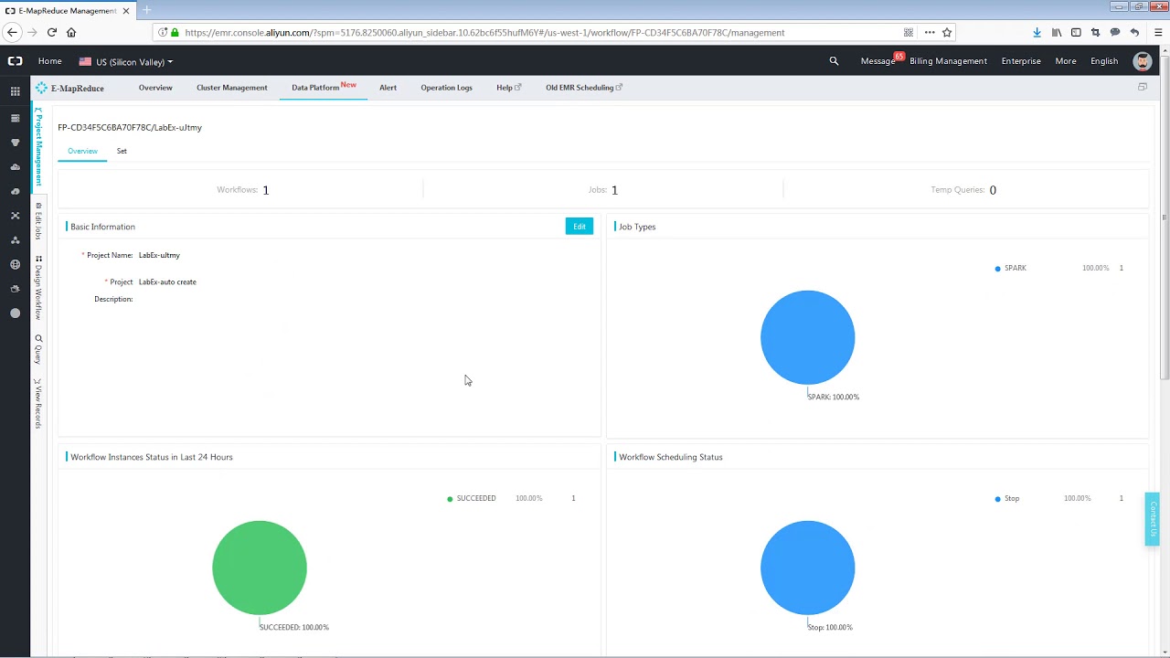The image size is (1170, 658).
Task: Open the products grid menu icon
Action: pos(15,91)
